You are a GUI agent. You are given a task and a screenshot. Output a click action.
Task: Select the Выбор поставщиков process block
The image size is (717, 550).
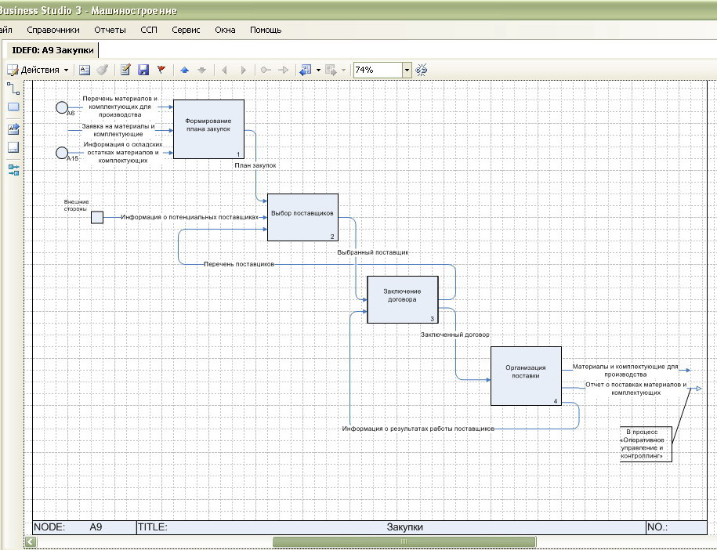click(302, 217)
